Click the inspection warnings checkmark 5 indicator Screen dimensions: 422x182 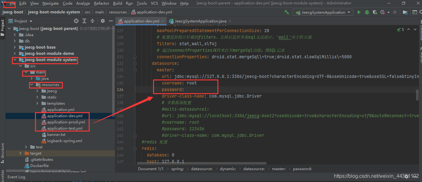[x=400, y=30]
